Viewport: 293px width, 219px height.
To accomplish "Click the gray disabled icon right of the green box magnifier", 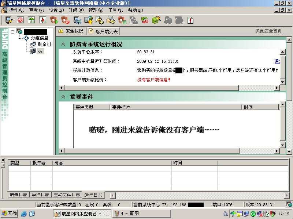I will 168,20.
